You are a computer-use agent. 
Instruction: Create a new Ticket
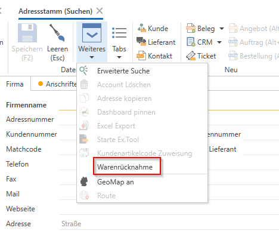[x=201, y=56]
